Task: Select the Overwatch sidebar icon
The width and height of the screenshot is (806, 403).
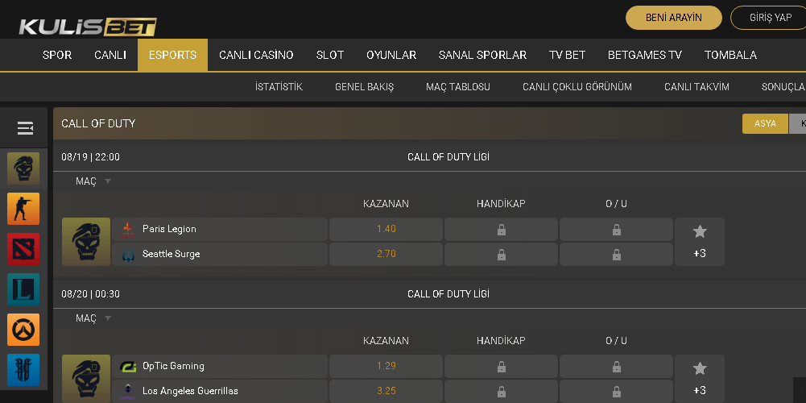Action: [23, 330]
